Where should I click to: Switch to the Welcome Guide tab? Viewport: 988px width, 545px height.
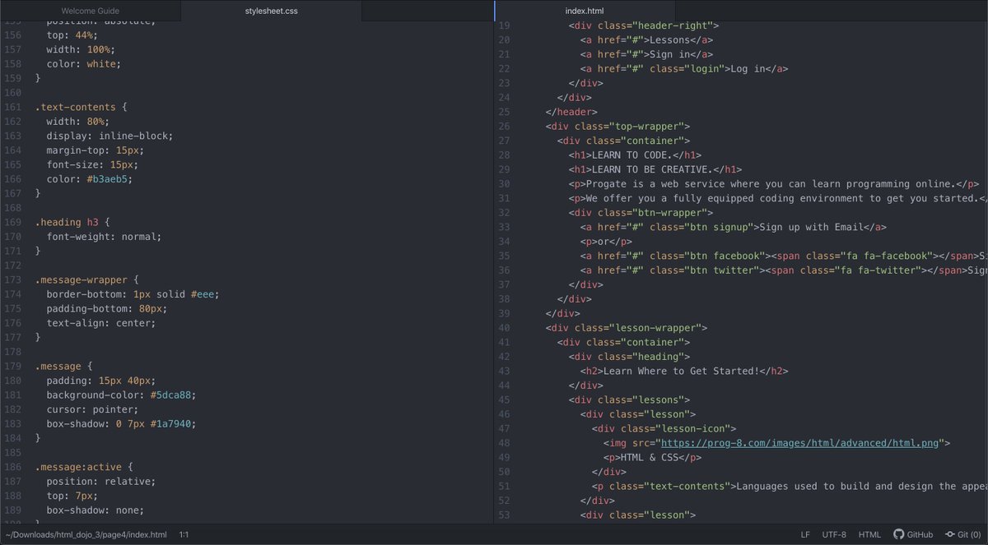coord(90,11)
